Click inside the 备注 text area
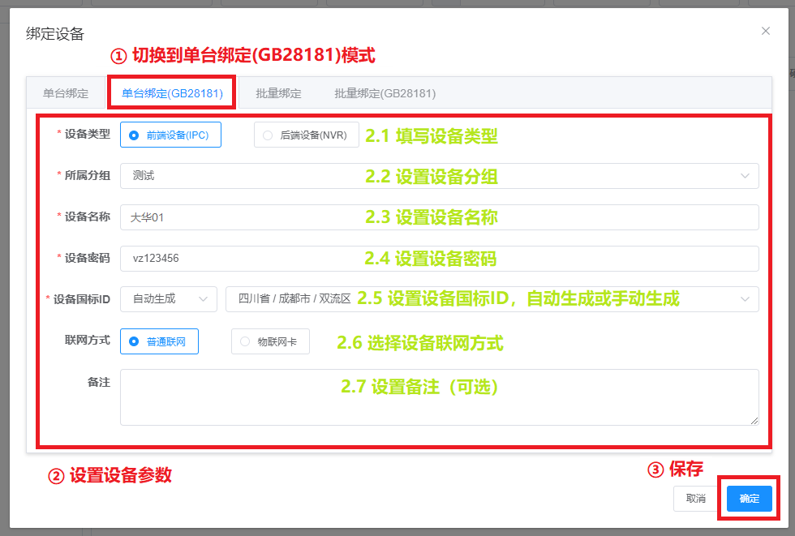This screenshot has height=536, width=795. point(439,397)
